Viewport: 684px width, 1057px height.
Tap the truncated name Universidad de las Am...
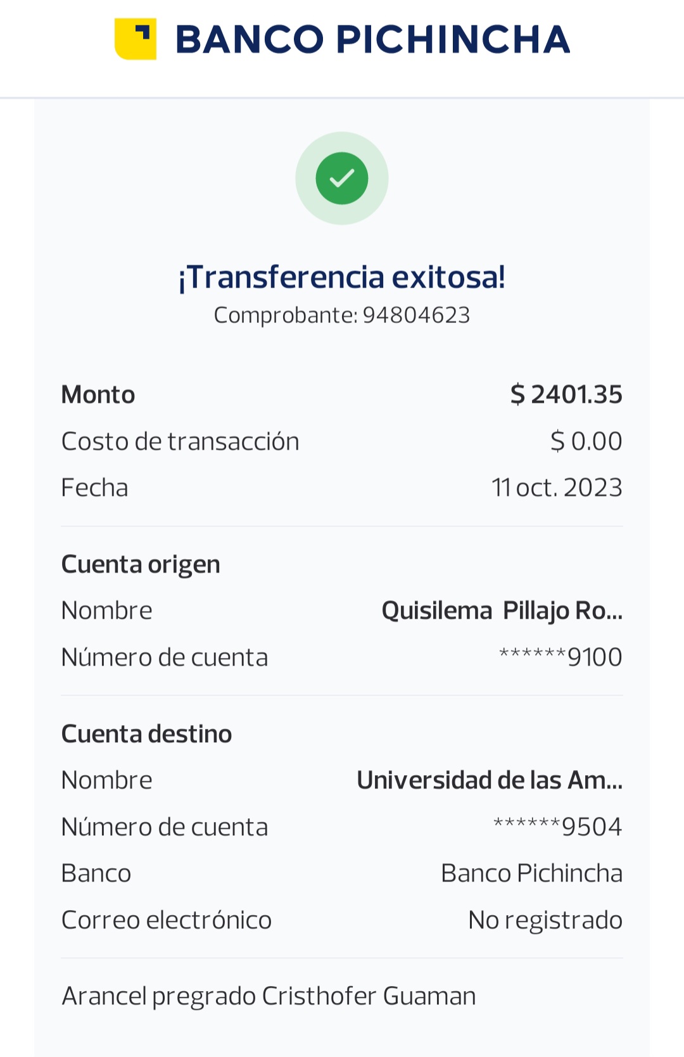point(490,780)
